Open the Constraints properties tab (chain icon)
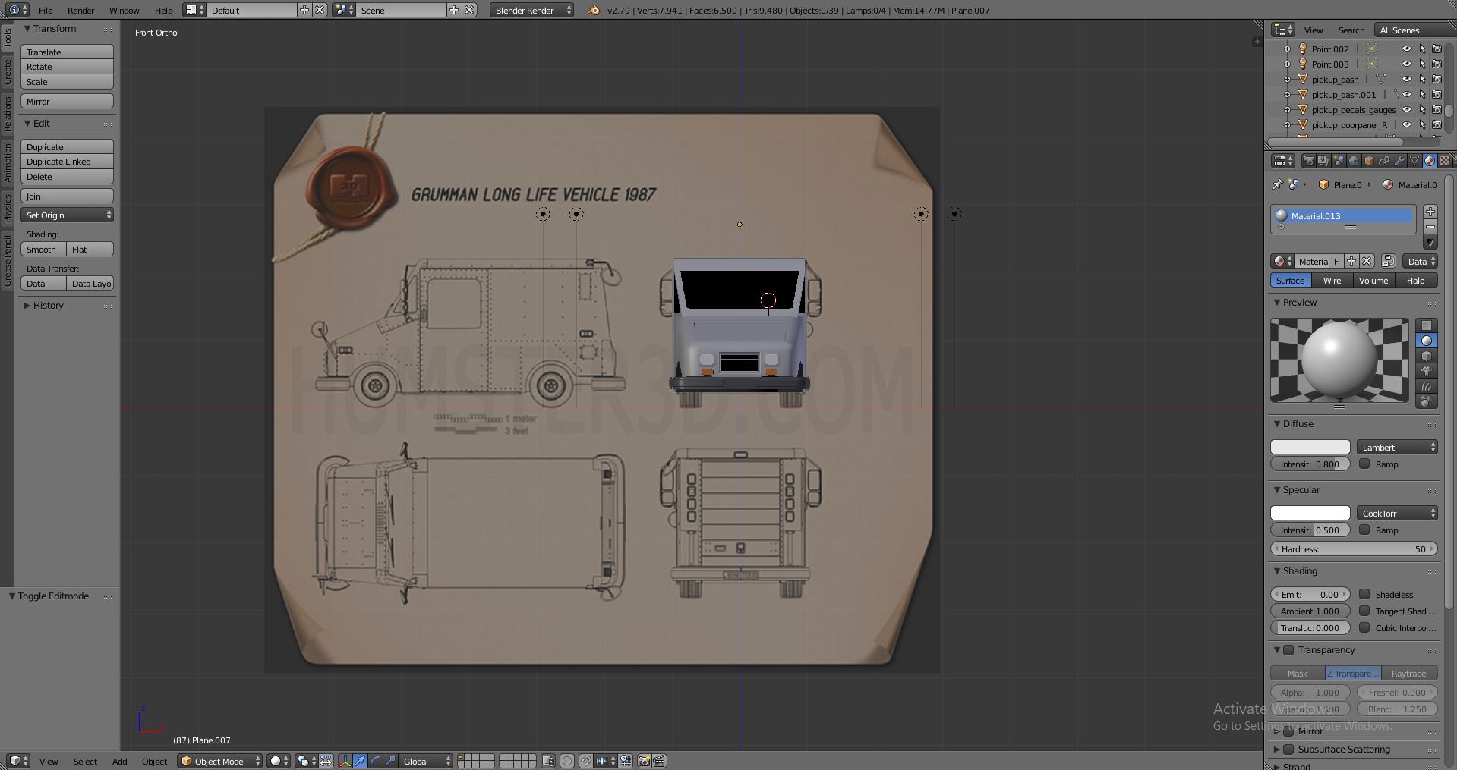The image size is (1457, 770). click(x=1384, y=161)
